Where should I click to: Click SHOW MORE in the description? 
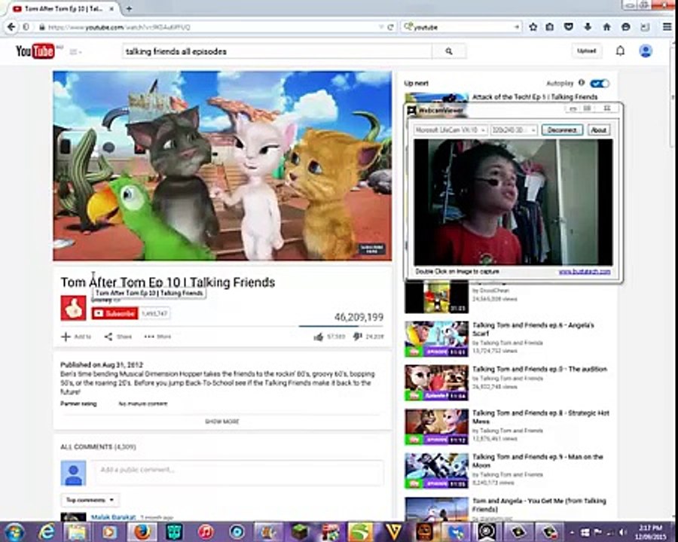[221, 422]
